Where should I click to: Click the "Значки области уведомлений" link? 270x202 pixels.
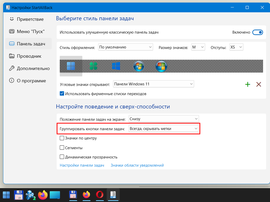(137, 165)
